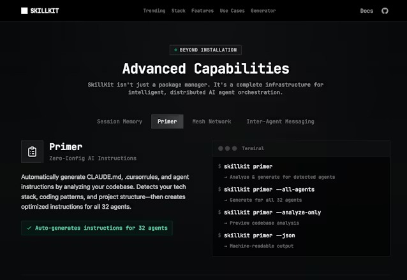
Task: Open the Stack nav item
Action: coord(179,11)
